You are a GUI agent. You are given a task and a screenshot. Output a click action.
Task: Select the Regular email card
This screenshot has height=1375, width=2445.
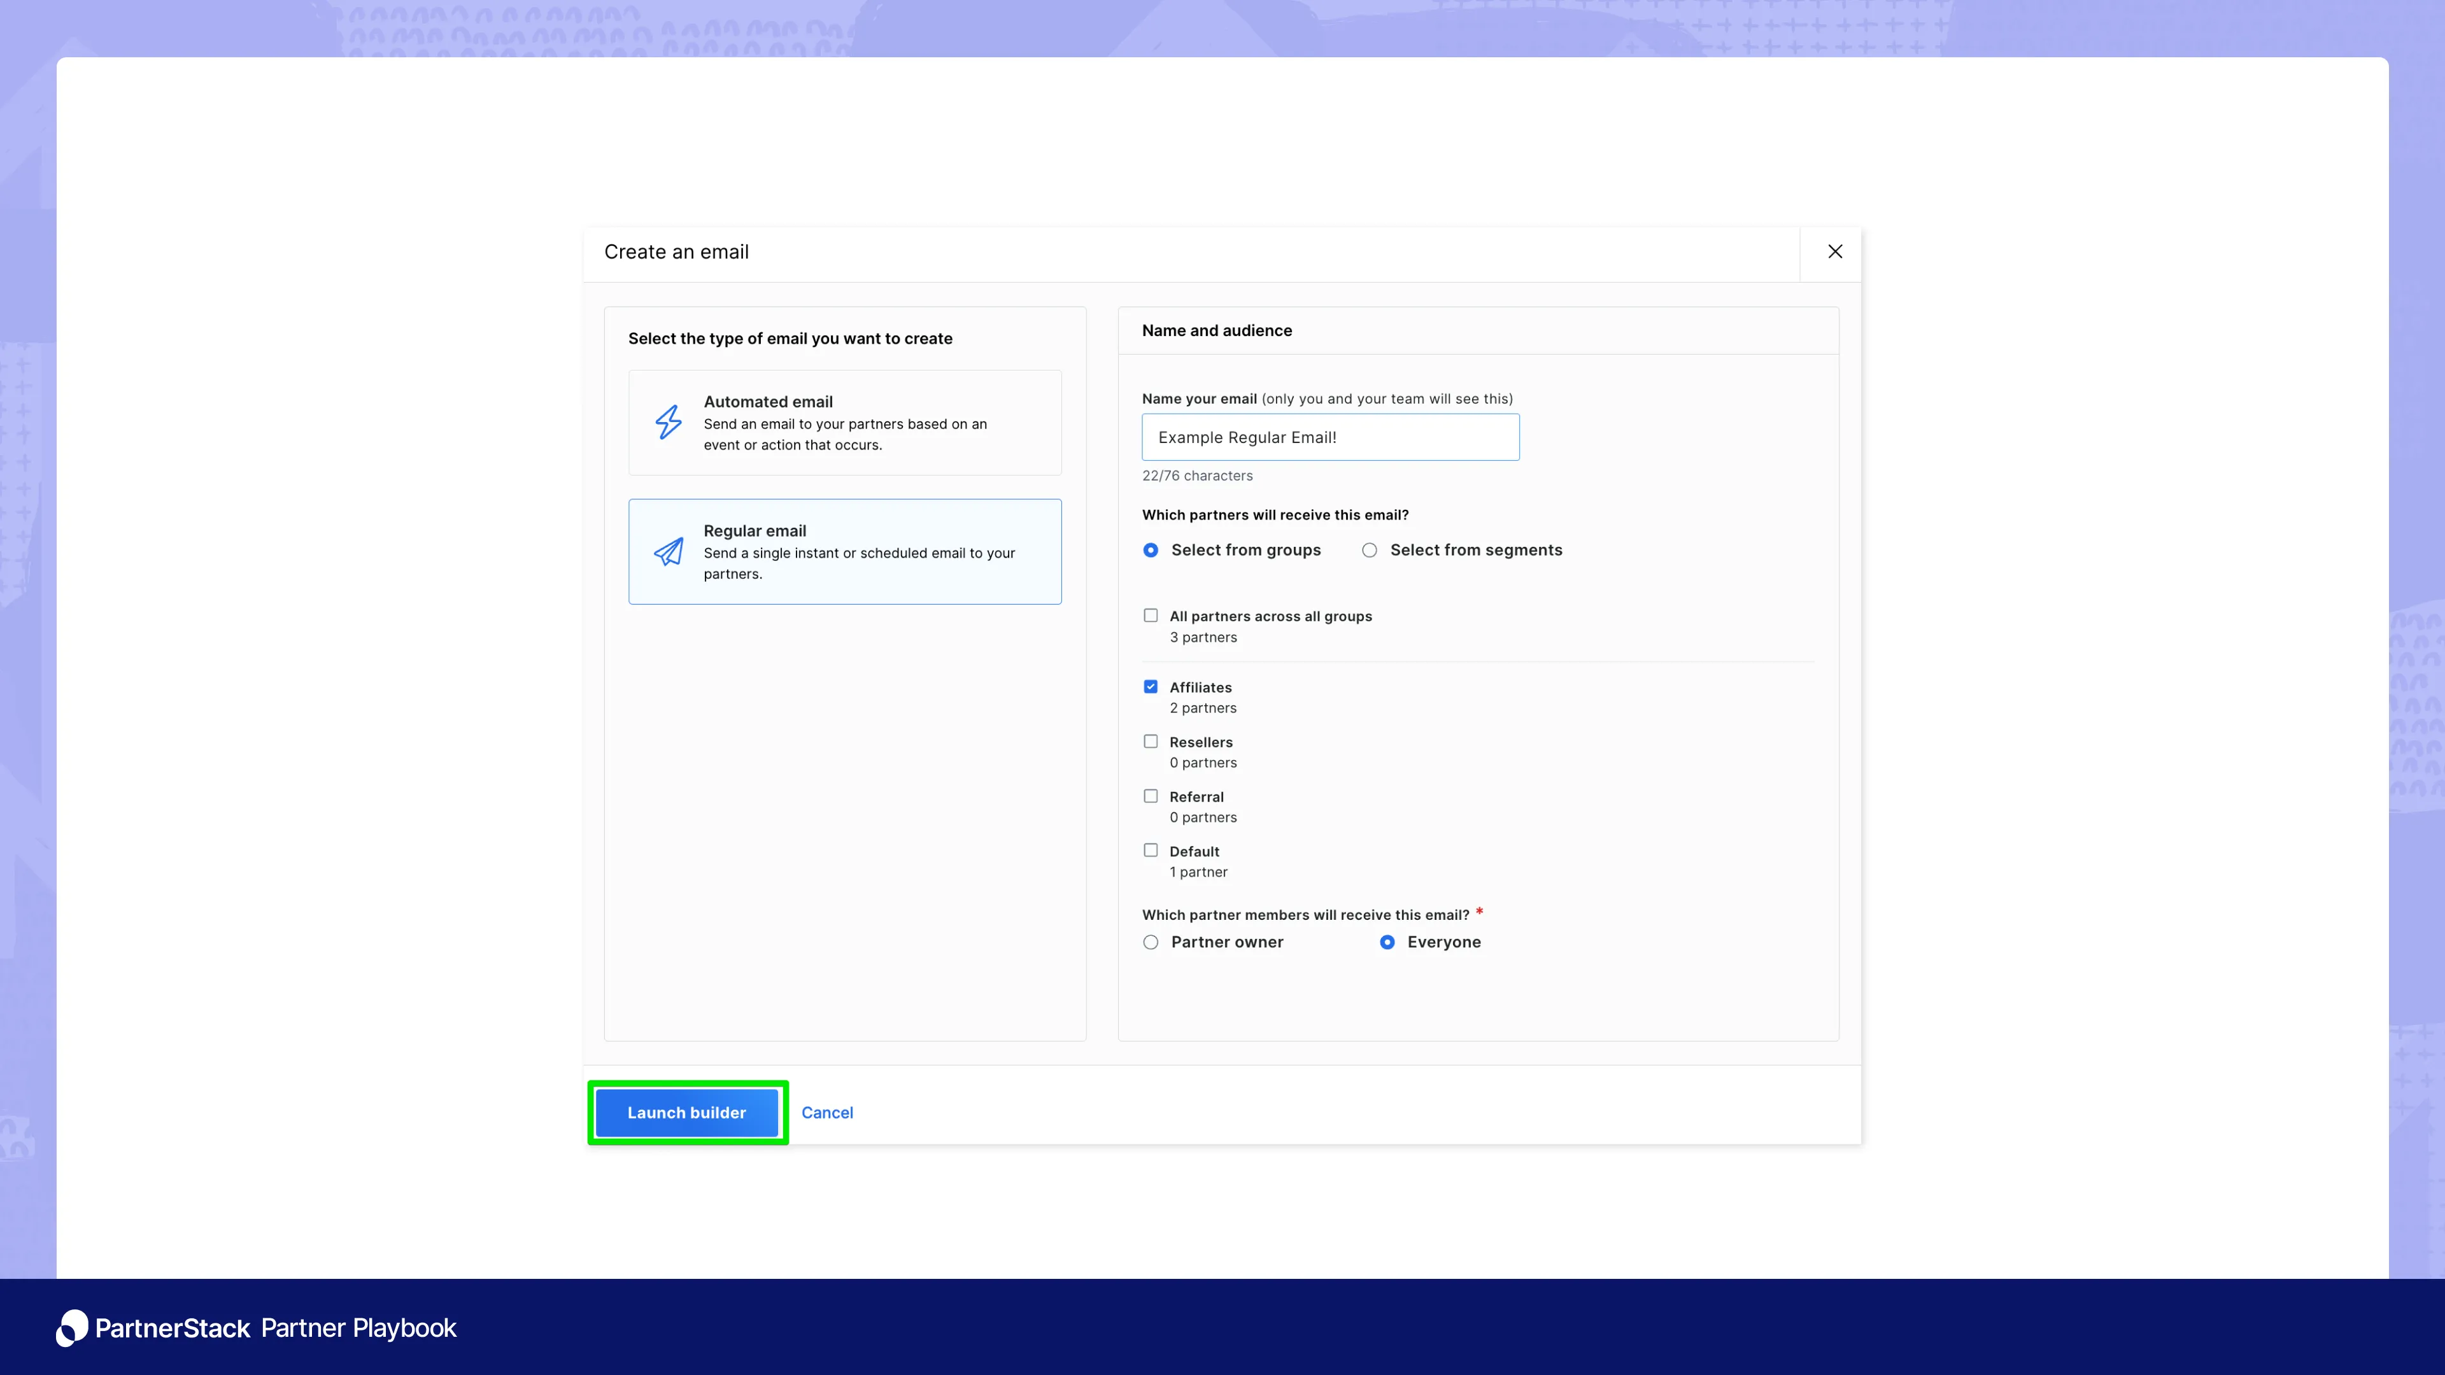844,551
